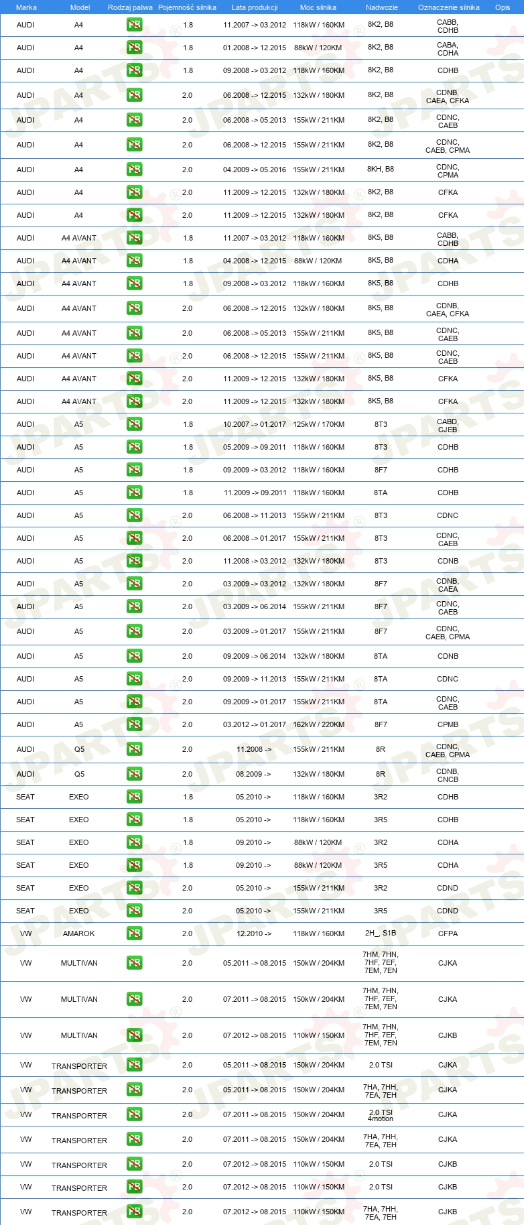The image size is (524, 1225).
Task: Select the '2.0 TSI 4motion' body cell
Action: pyautogui.click(x=381, y=1115)
